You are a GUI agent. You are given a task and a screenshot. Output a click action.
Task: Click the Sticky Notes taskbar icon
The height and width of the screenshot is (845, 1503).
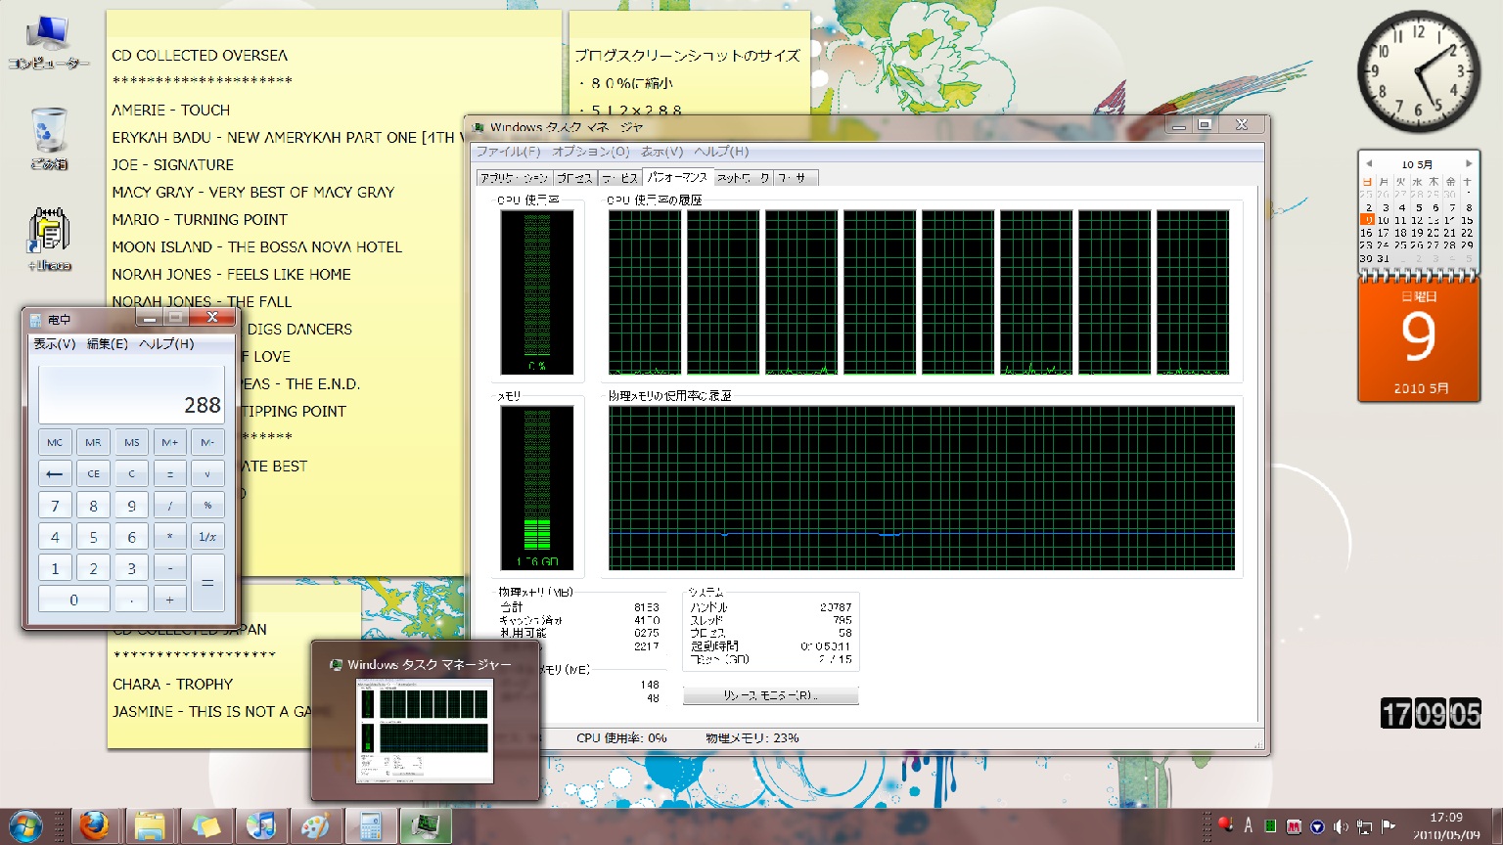coord(205,826)
